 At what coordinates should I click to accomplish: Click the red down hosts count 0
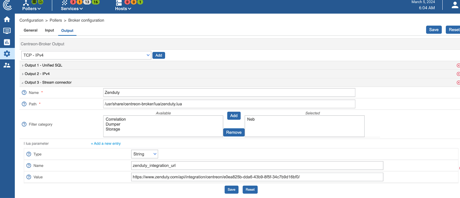click(127, 2)
